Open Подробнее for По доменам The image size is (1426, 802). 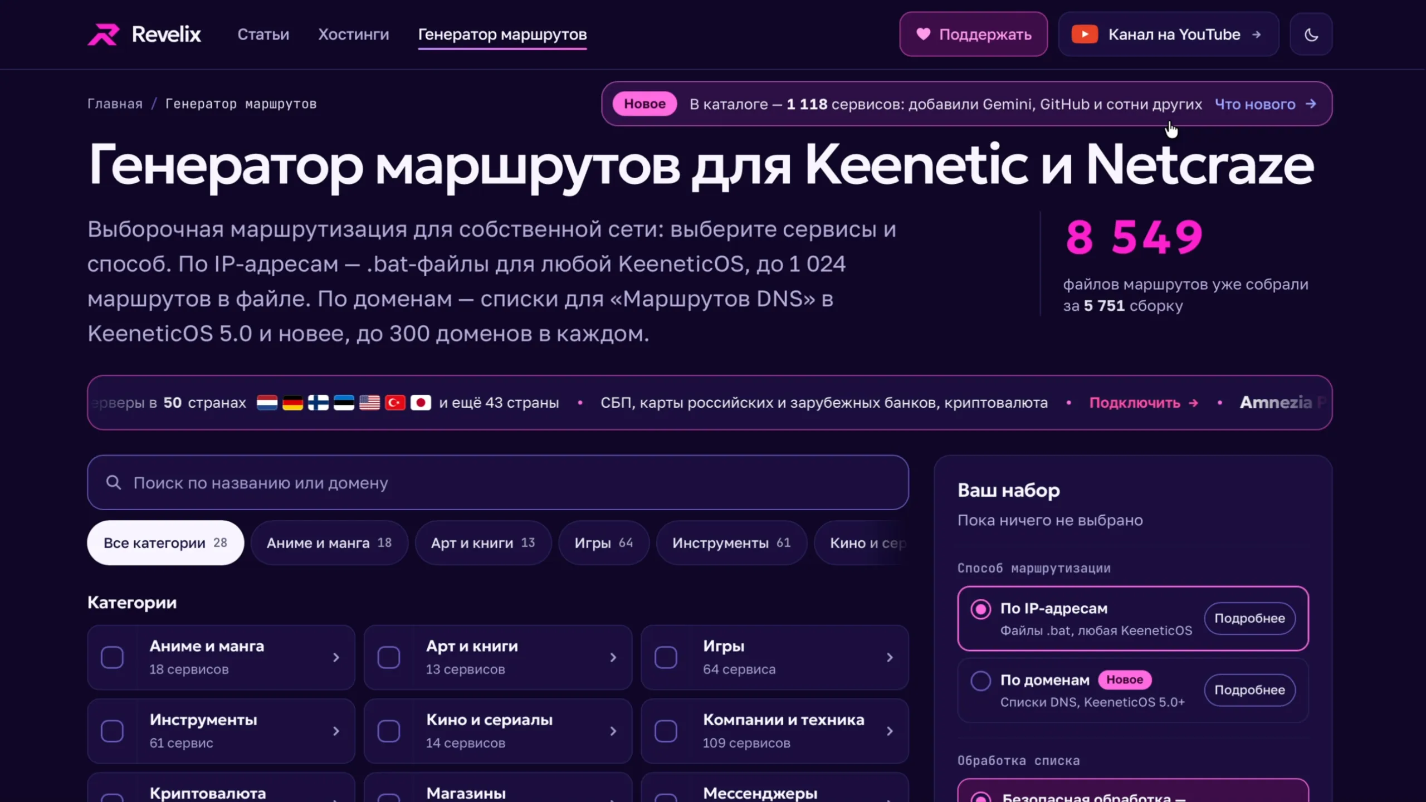1249,690
